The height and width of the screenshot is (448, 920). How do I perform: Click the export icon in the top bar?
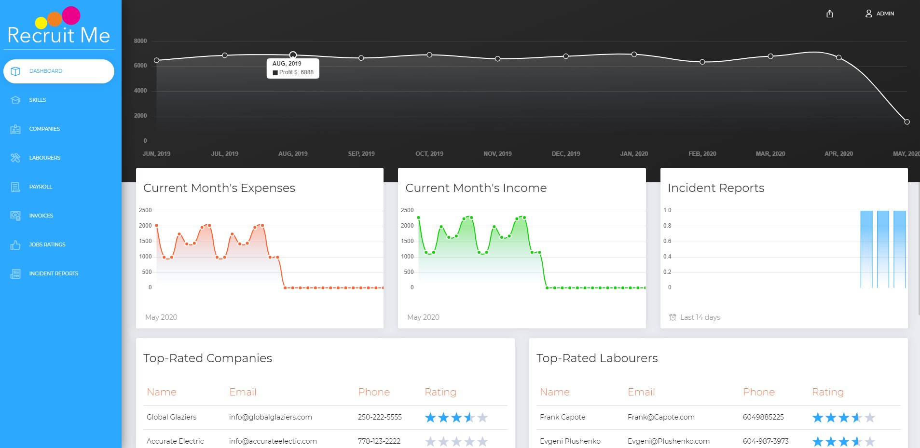(x=829, y=14)
